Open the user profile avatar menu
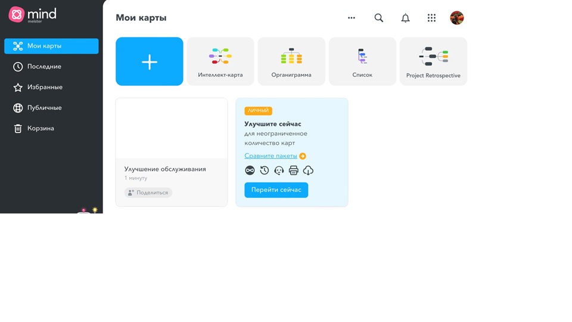 coord(457,18)
